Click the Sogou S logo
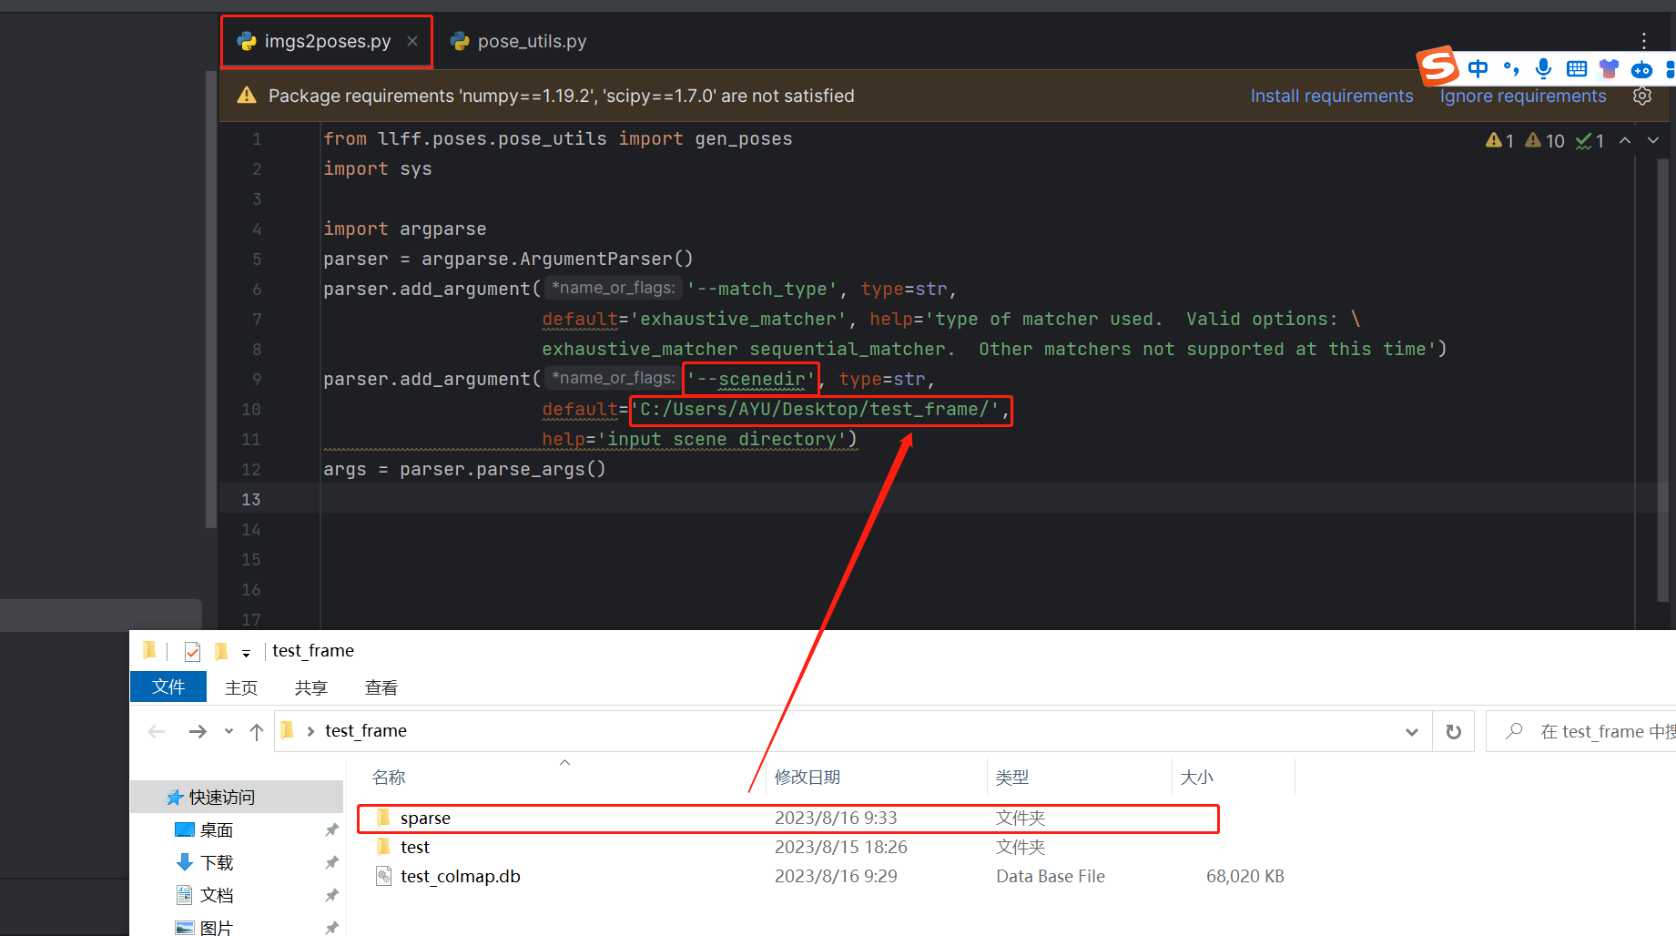Screen dimensions: 1676x936 pos(1438,66)
